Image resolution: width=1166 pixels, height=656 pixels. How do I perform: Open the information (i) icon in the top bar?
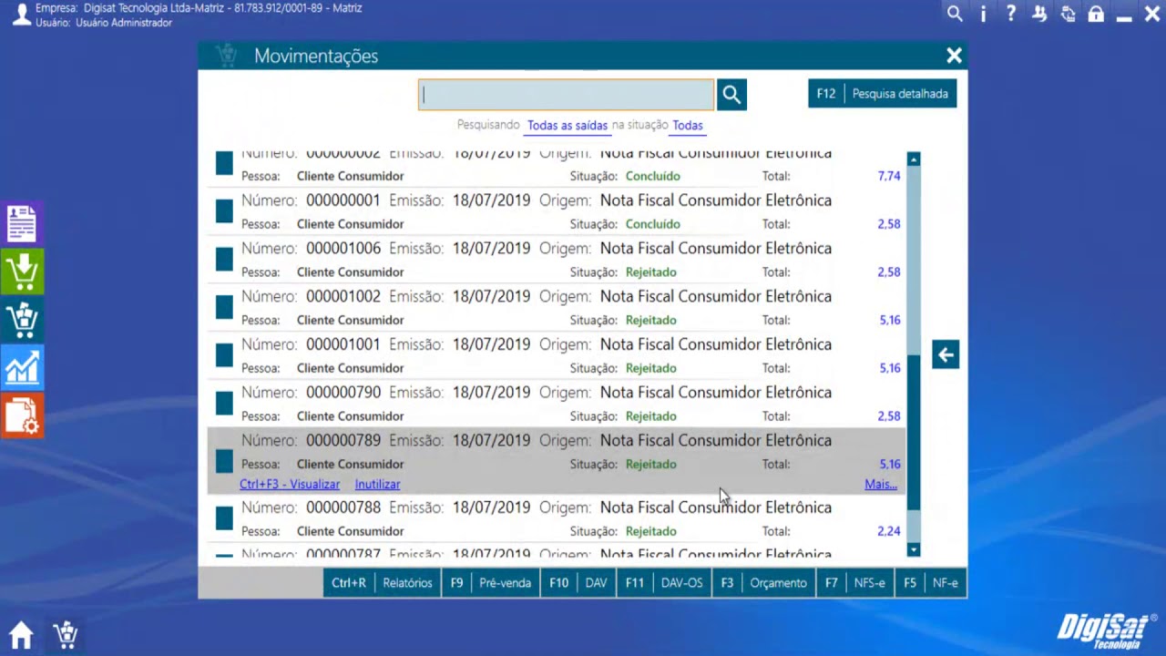click(x=983, y=14)
